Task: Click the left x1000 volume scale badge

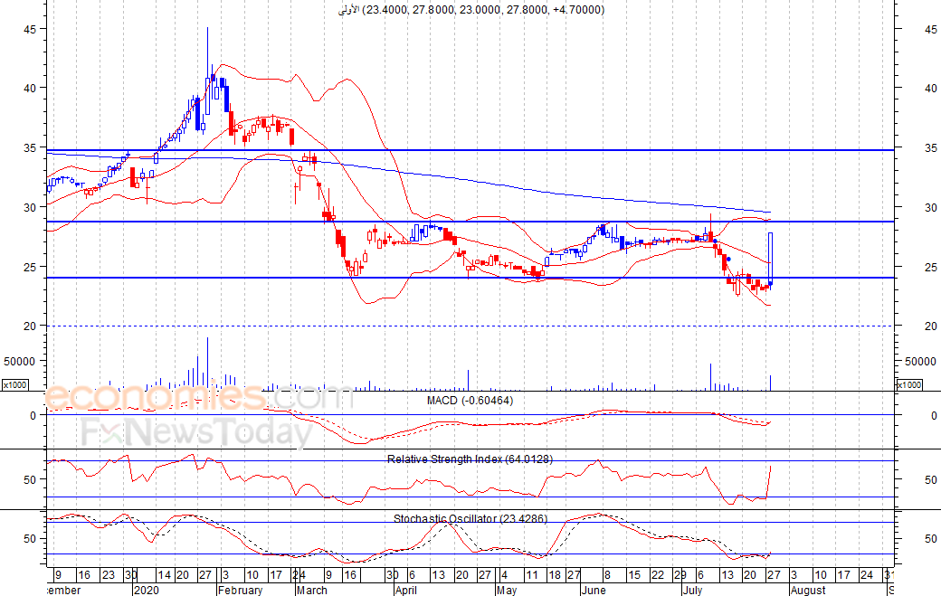Action: click(14, 385)
